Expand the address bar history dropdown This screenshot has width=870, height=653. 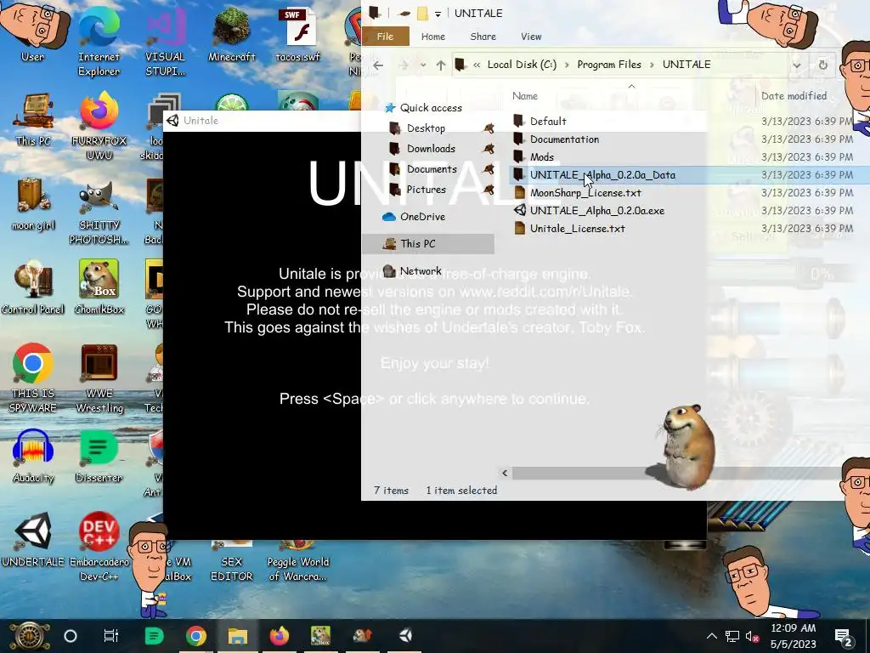[x=797, y=65]
